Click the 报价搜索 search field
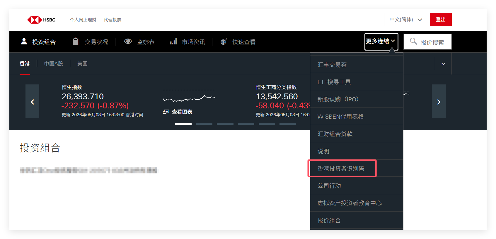The height and width of the screenshot is (239, 496). point(427,42)
